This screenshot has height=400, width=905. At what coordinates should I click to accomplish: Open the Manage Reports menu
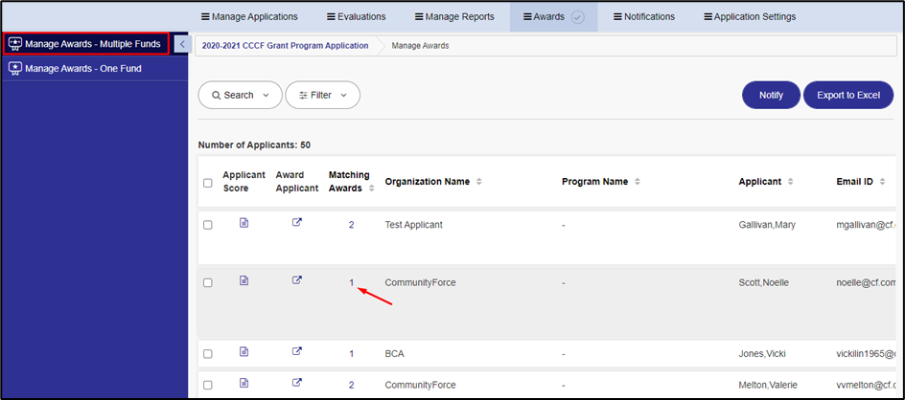454,16
